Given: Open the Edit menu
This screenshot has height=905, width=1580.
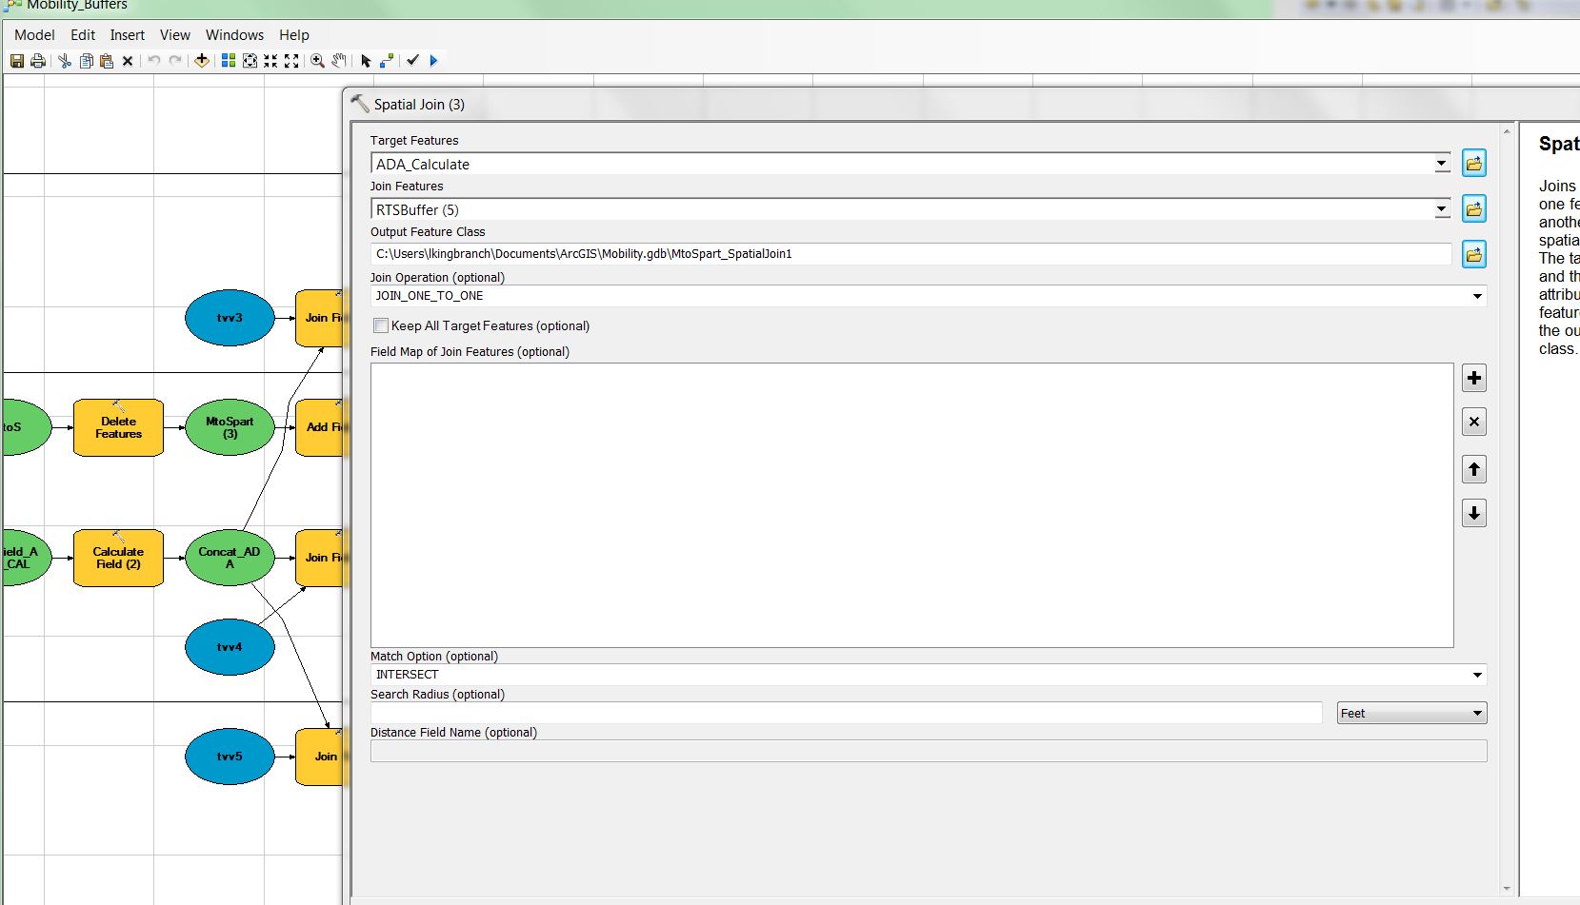Looking at the screenshot, I should [x=83, y=35].
